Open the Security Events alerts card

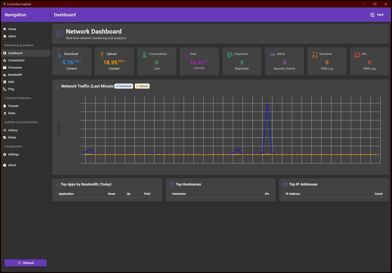[284, 61]
